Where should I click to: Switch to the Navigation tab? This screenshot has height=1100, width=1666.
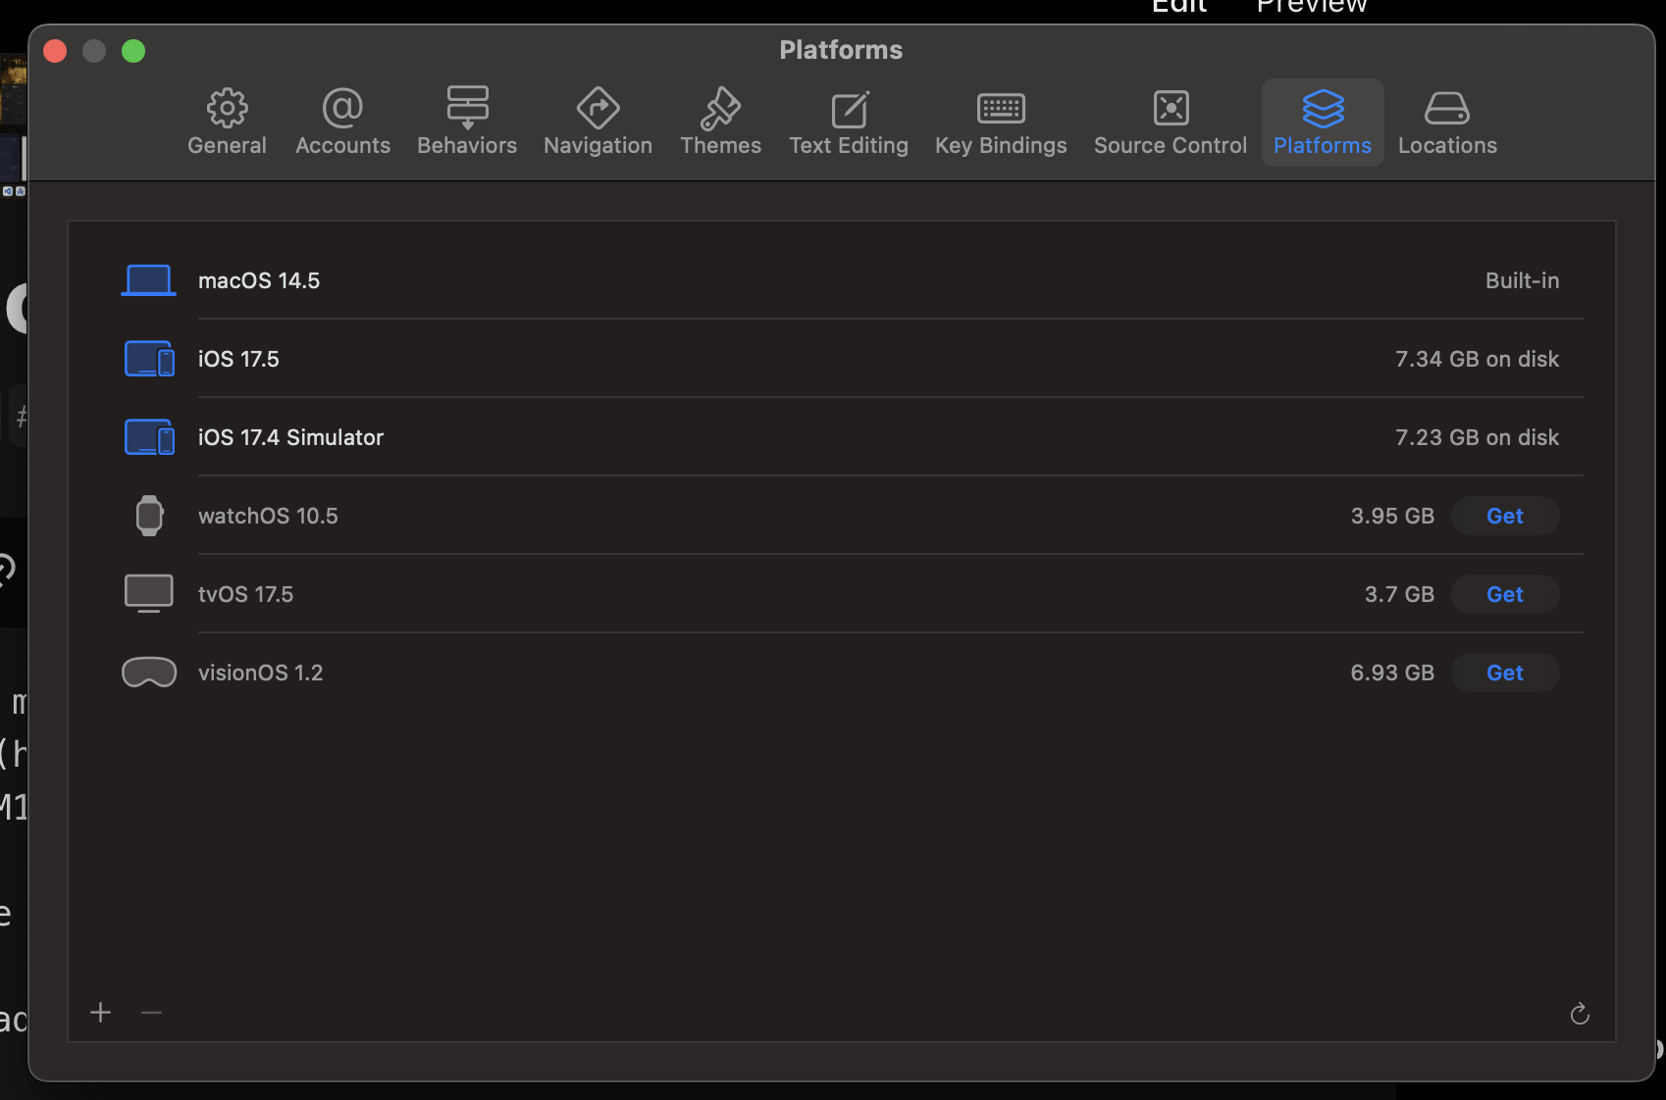598,123
